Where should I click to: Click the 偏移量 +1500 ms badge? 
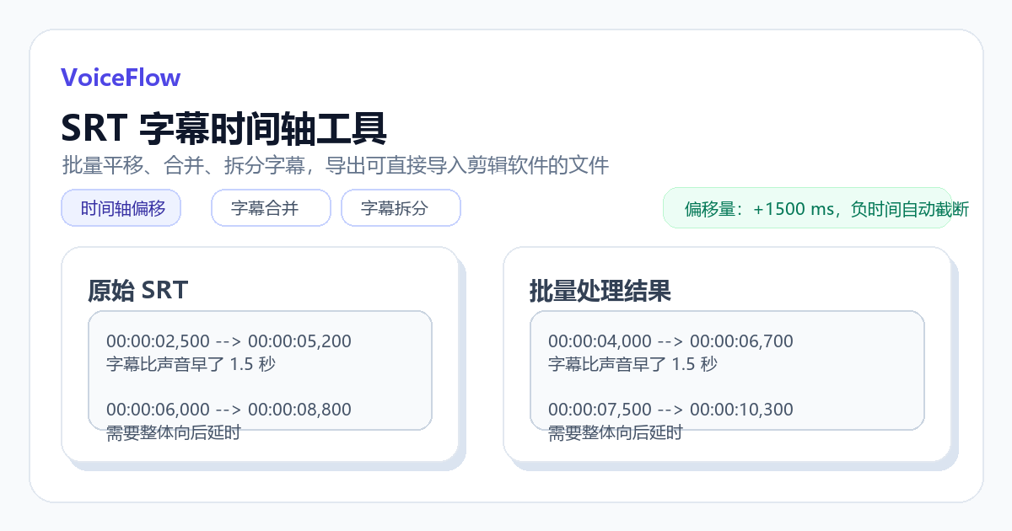807,208
